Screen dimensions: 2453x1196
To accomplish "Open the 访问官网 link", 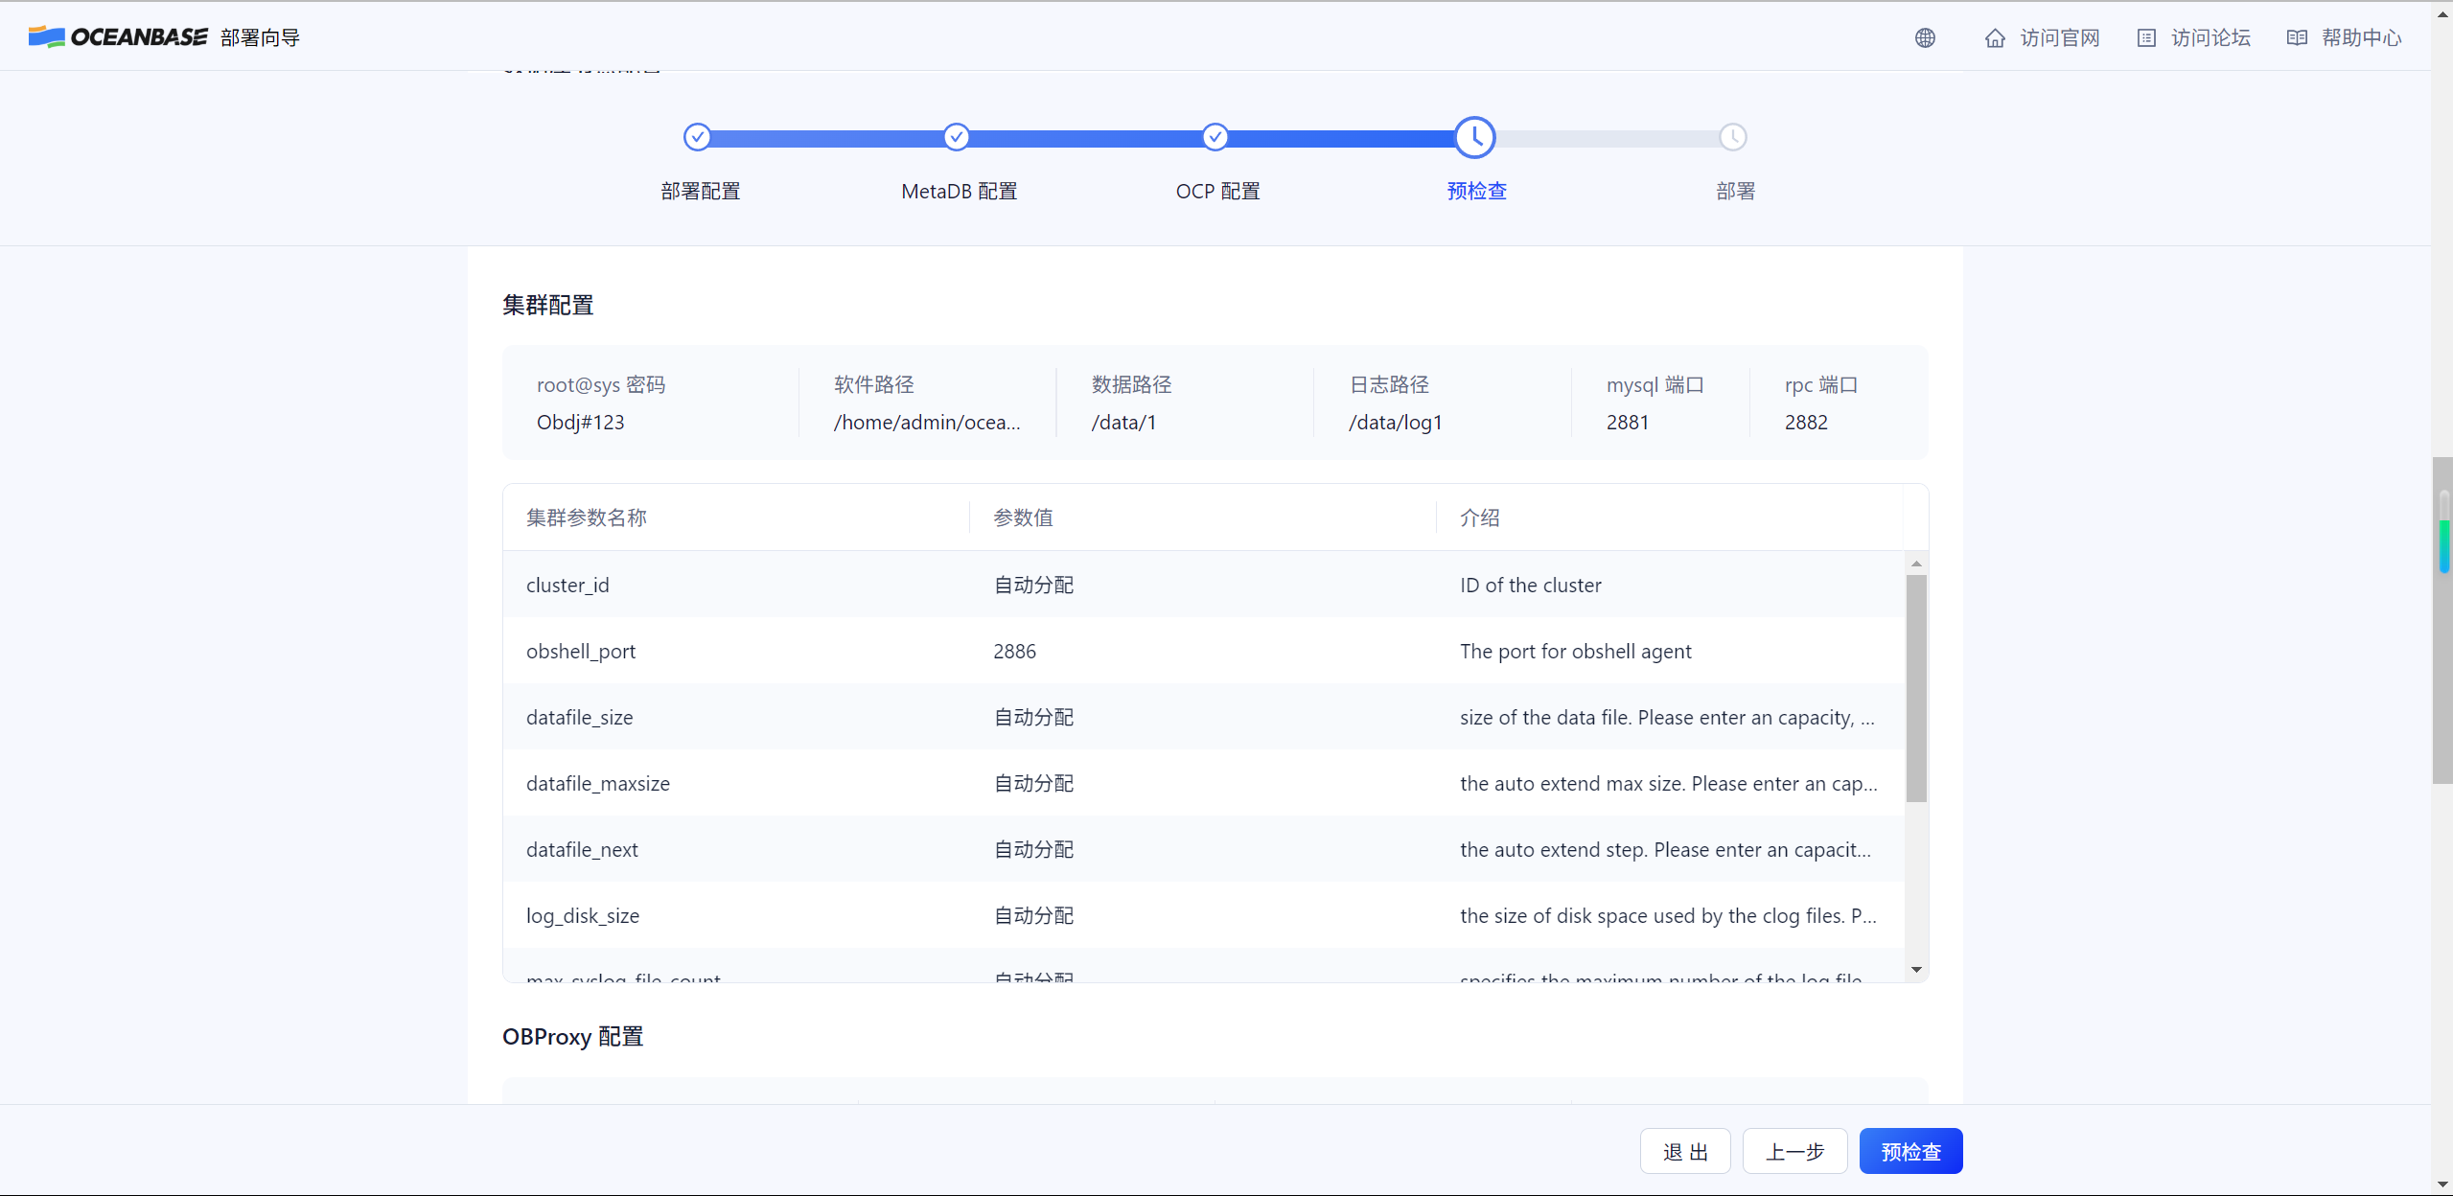I will (2060, 37).
